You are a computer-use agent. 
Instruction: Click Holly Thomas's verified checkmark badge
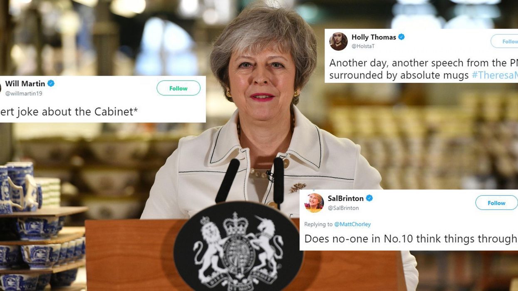402,37
